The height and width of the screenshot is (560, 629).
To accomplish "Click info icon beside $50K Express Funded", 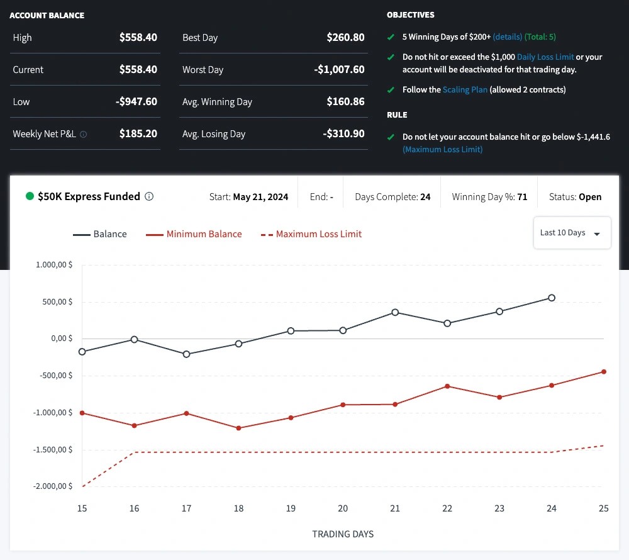I will click(149, 196).
